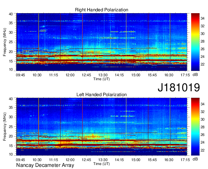Click 10 frequency tick on right-handed plot
This screenshot has width=208, height=169.
pos(11,69)
